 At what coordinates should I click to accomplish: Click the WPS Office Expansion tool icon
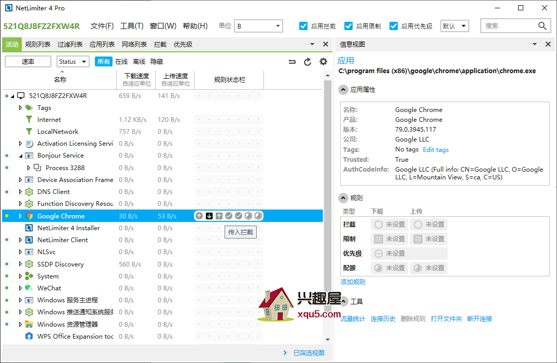[29, 337]
